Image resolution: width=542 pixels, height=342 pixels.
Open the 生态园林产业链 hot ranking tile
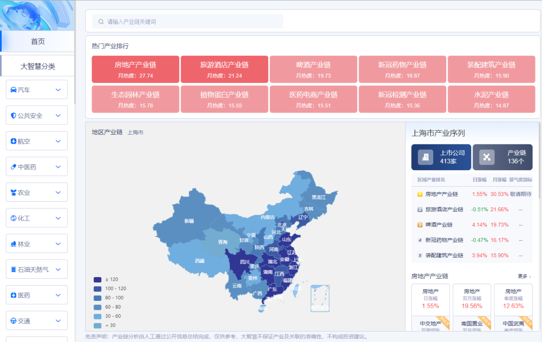[135, 99]
